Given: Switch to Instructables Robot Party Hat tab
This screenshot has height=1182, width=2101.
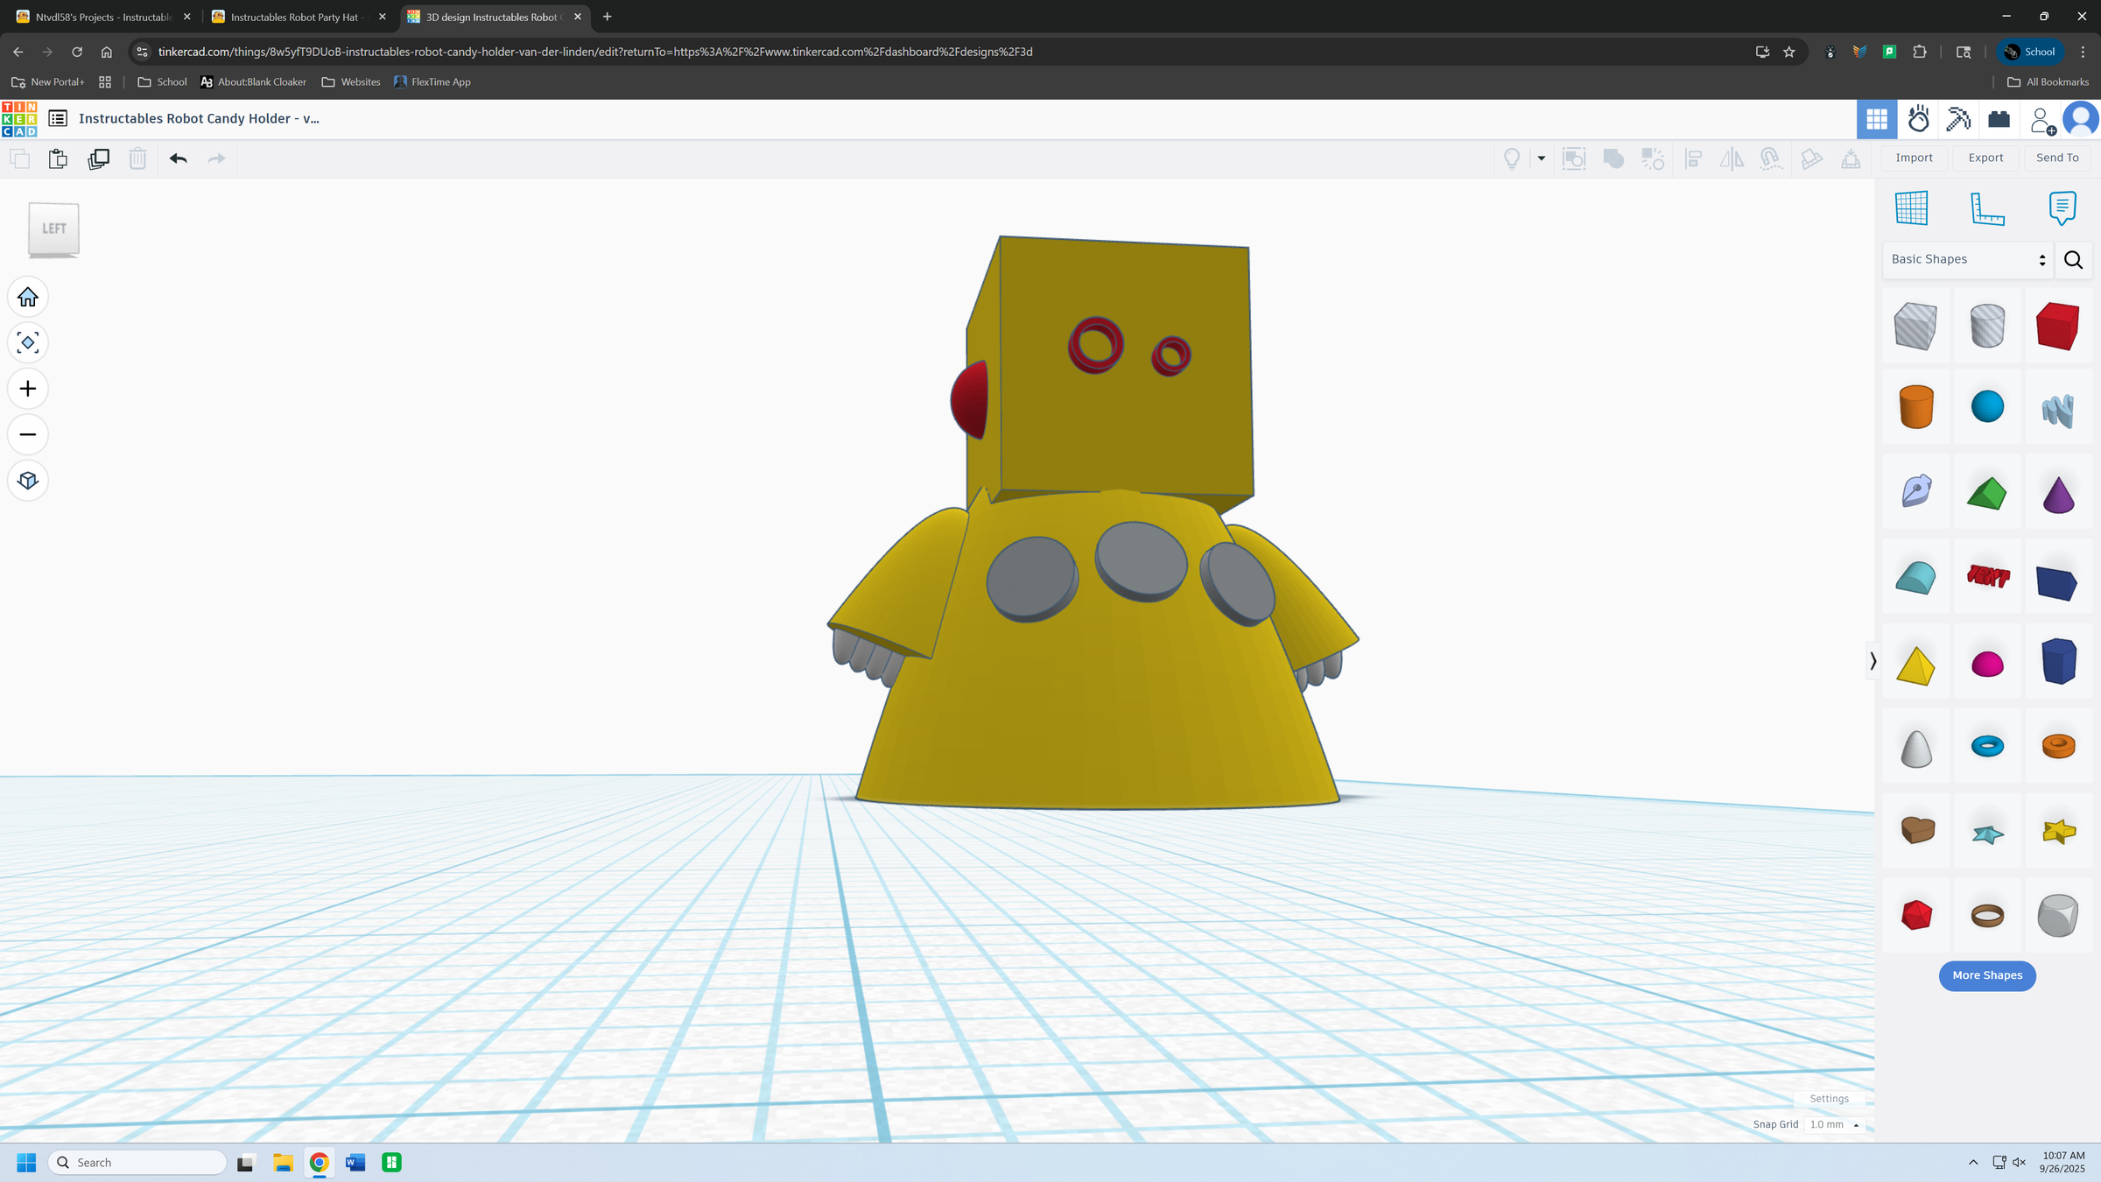Looking at the screenshot, I should (x=297, y=17).
